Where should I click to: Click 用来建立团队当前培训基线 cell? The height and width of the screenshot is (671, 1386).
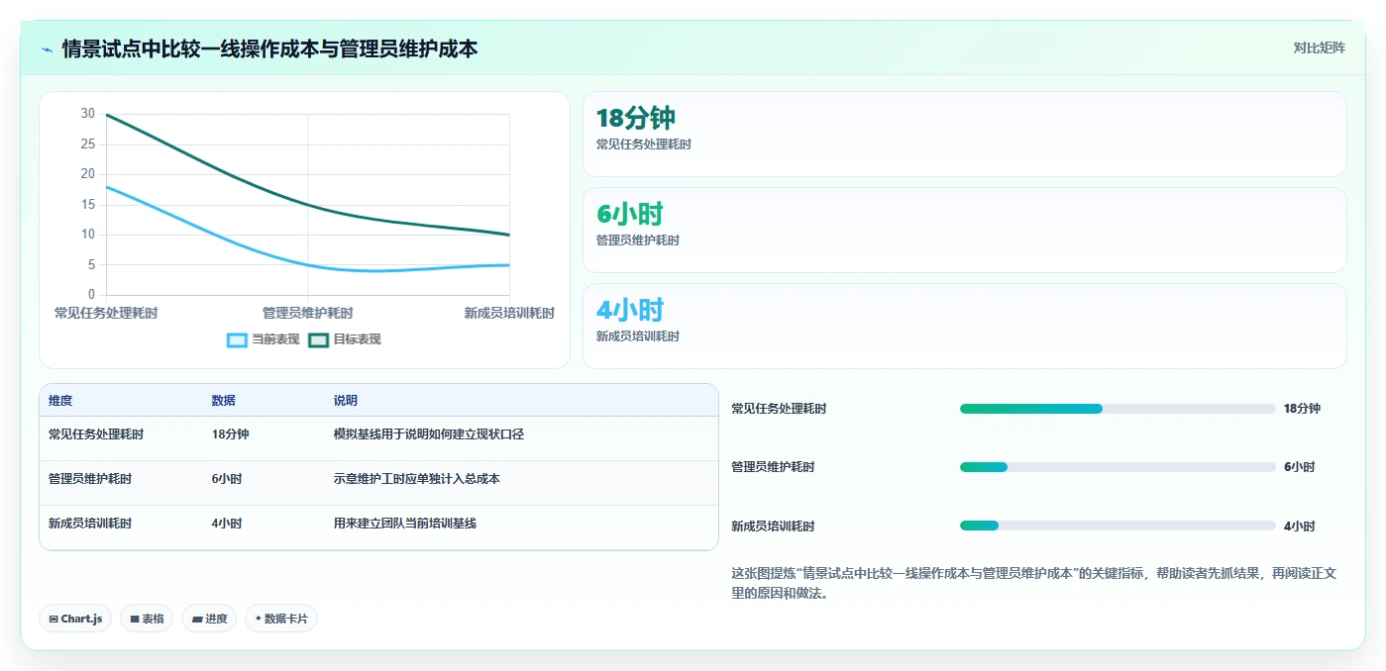[405, 524]
